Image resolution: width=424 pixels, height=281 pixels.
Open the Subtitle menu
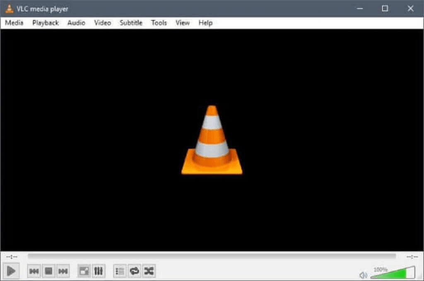click(x=130, y=23)
